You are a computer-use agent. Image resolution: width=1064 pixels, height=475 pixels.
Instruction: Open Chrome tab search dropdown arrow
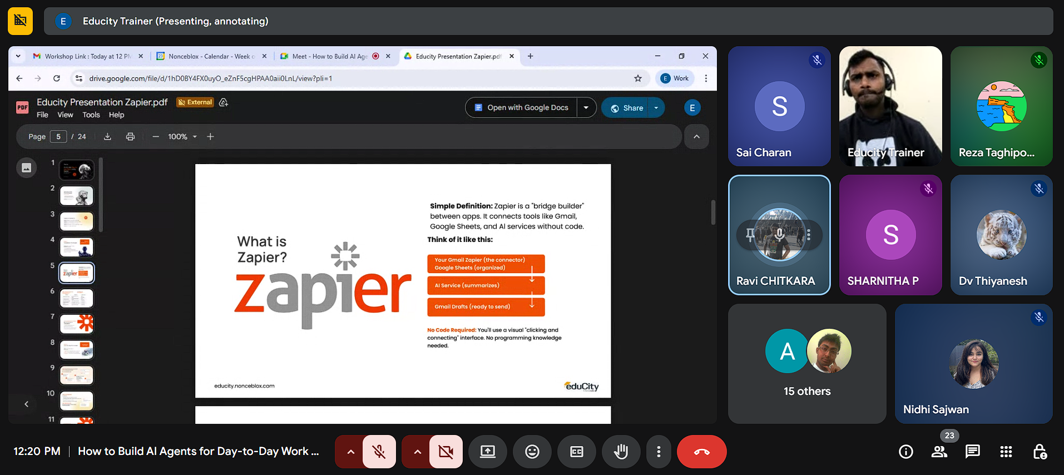click(18, 56)
